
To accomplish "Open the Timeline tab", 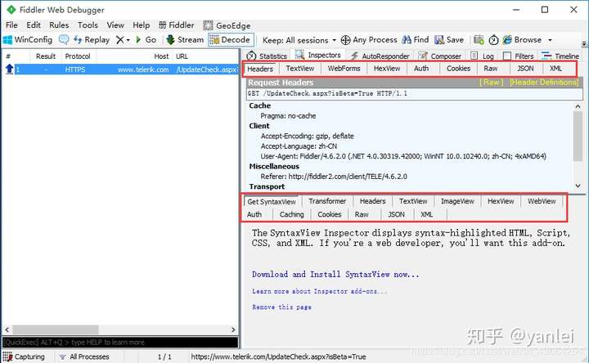I will (560, 56).
